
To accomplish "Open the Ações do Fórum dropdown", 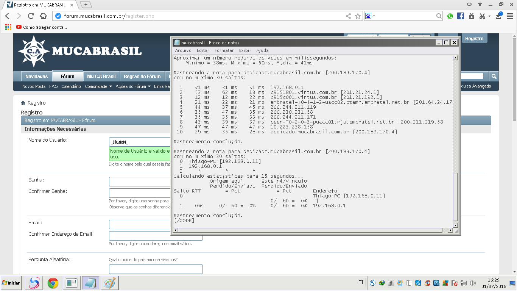I will 133,86.
